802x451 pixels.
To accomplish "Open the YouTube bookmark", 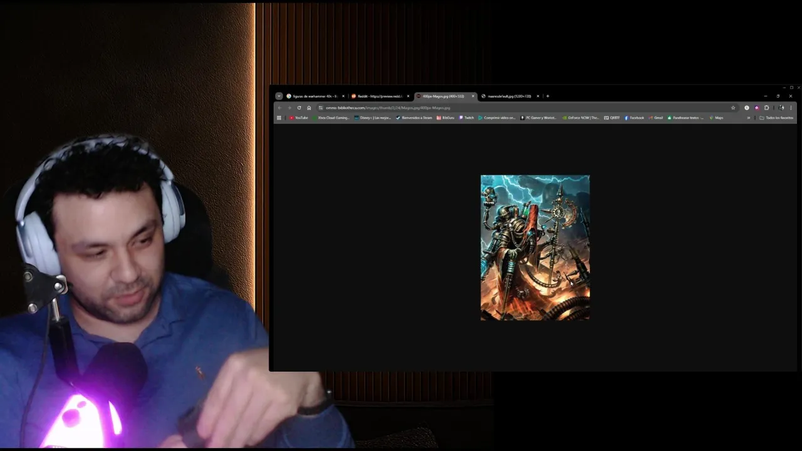I will point(298,118).
